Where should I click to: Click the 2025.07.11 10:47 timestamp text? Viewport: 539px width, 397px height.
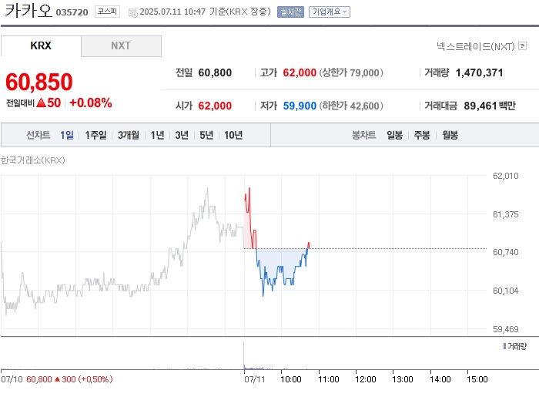(172, 12)
